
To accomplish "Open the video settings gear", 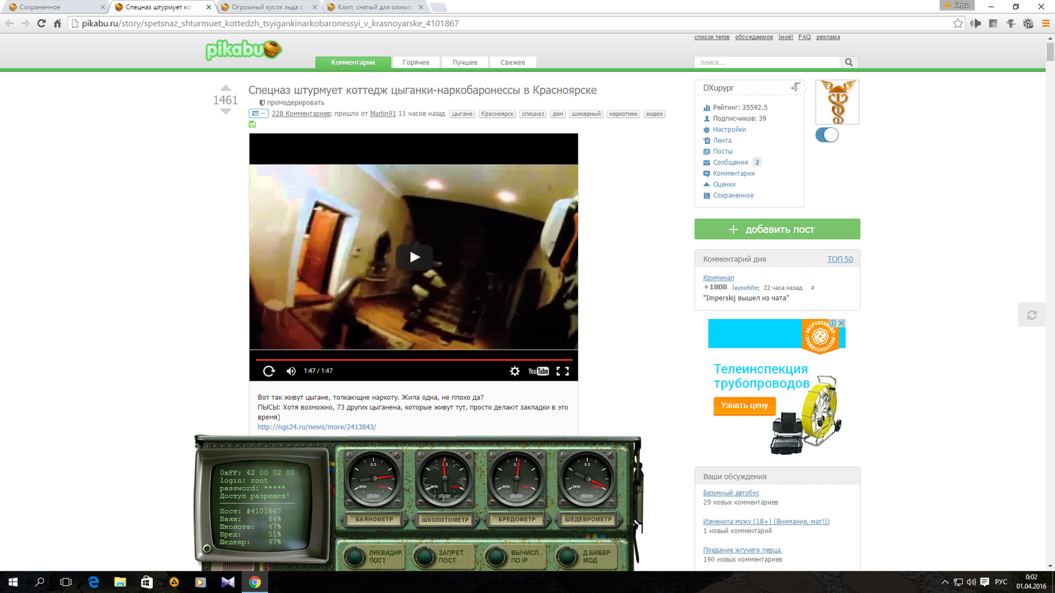I will tap(514, 371).
